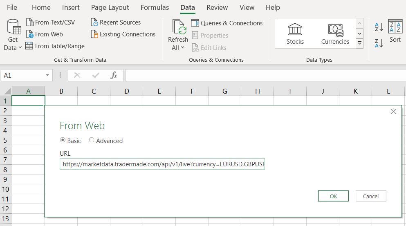
Task: Sort A to Z ascending
Action: pyautogui.click(x=379, y=27)
